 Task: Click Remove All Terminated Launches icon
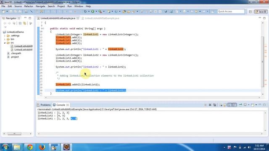click(215, 105)
